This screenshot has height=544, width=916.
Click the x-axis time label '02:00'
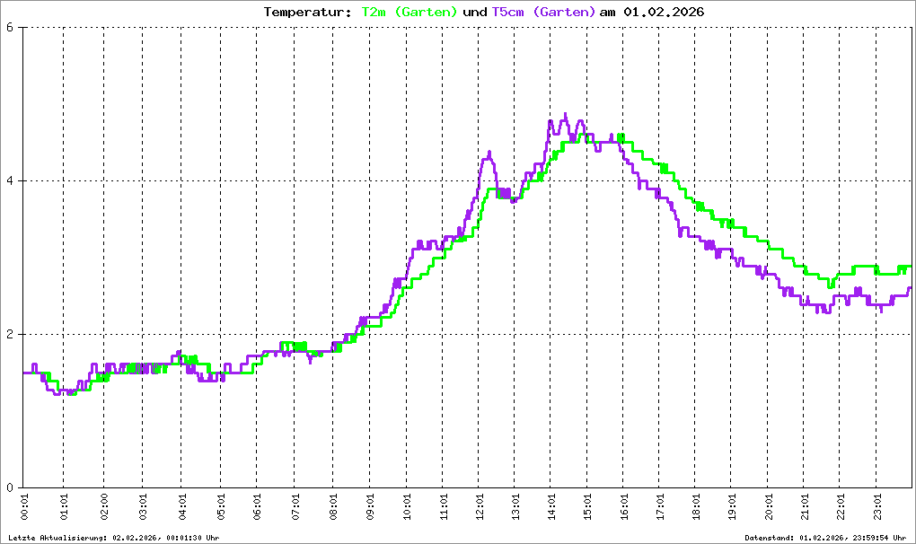tap(104, 506)
